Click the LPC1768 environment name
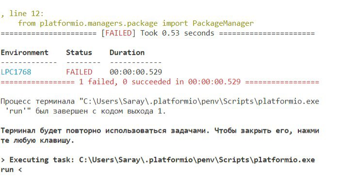359x176 pixels. (16, 72)
